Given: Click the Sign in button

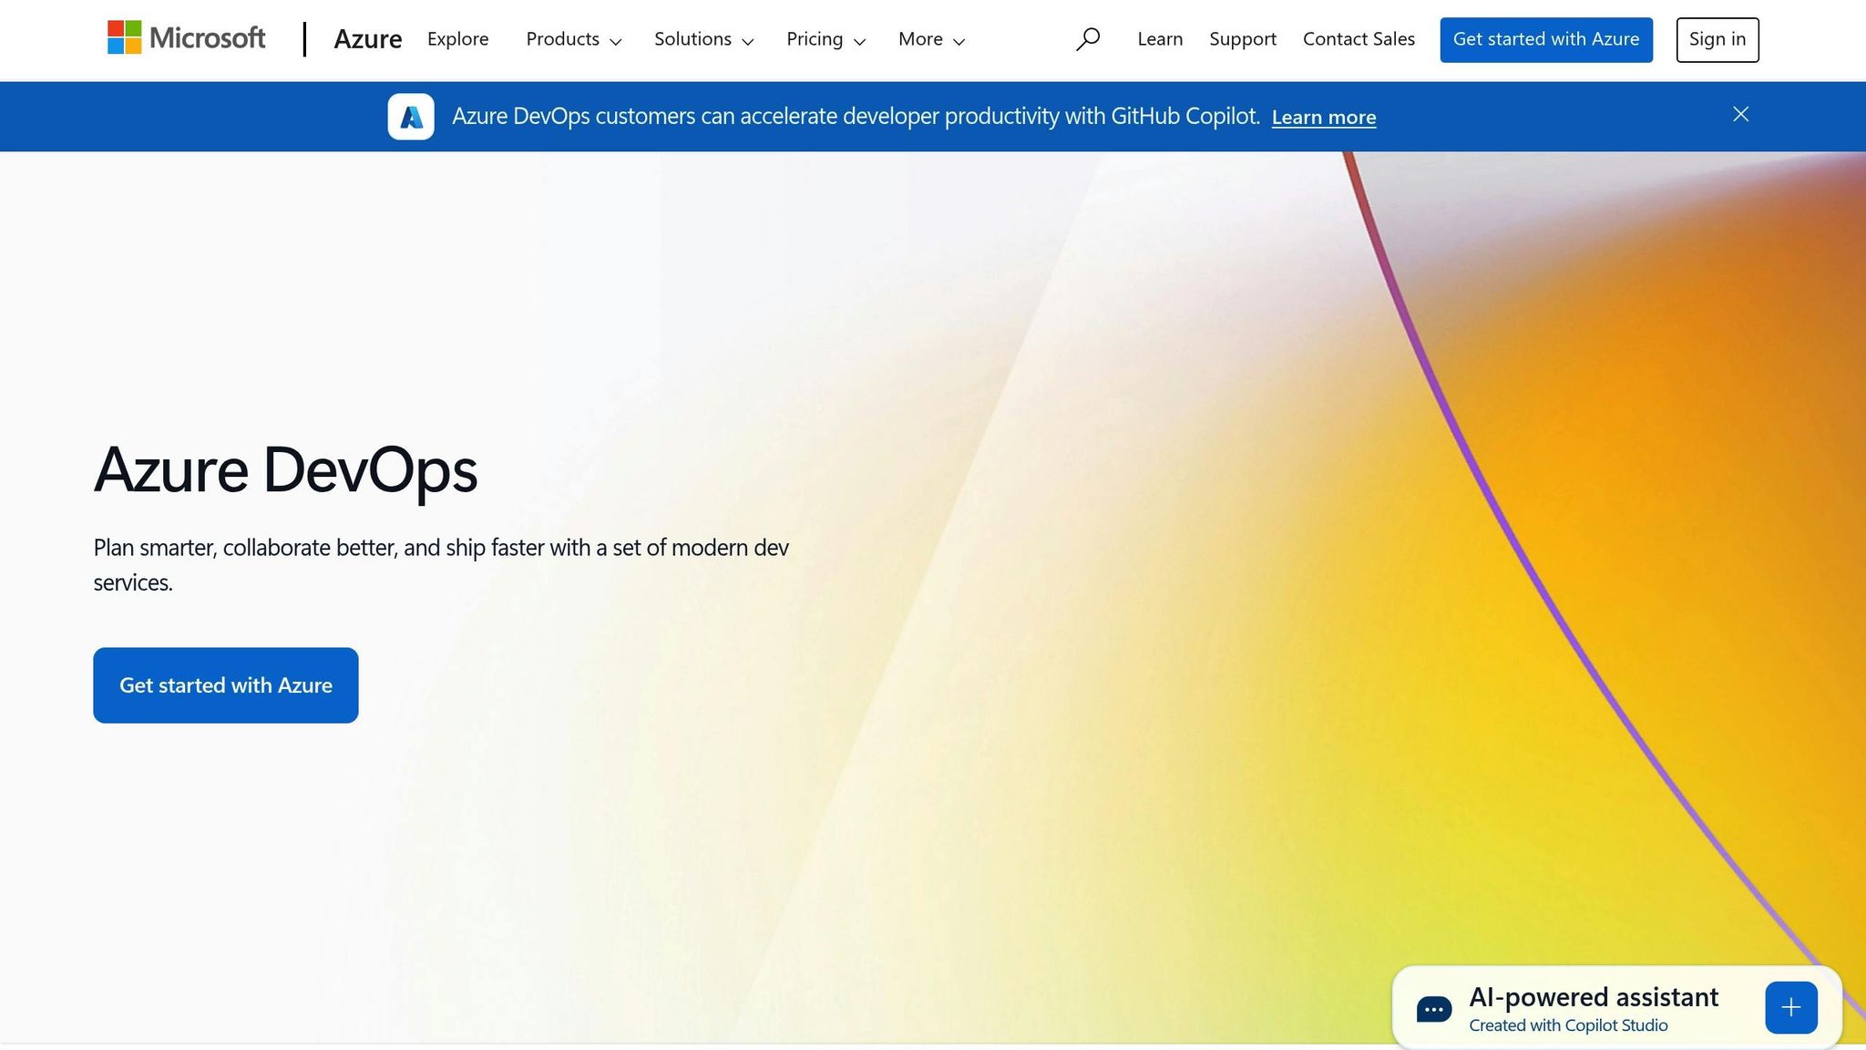Looking at the screenshot, I should pyautogui.click(x=1717, y=40).
